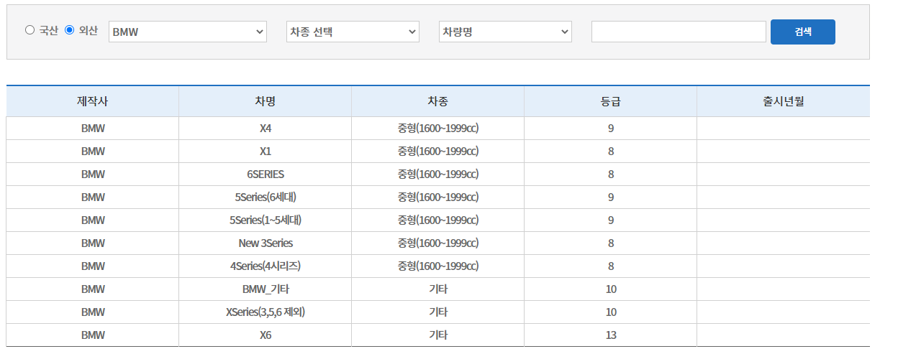Open the 차종 선택 dropdown
This screenshot has width=898, height=354.
[353, 32]
